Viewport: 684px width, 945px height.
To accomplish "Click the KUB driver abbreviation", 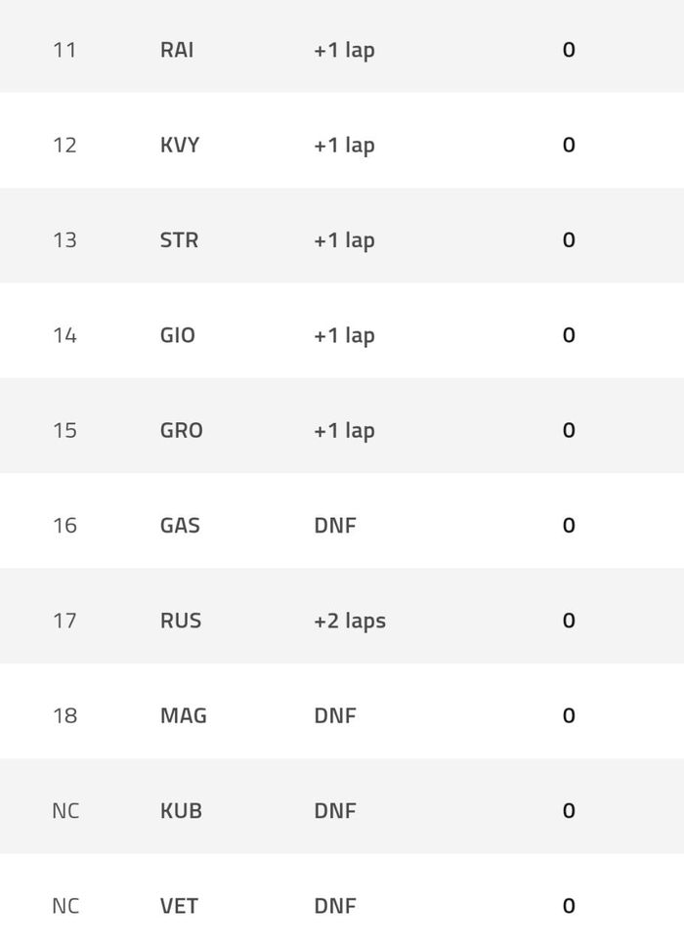I will coord(181,811).
